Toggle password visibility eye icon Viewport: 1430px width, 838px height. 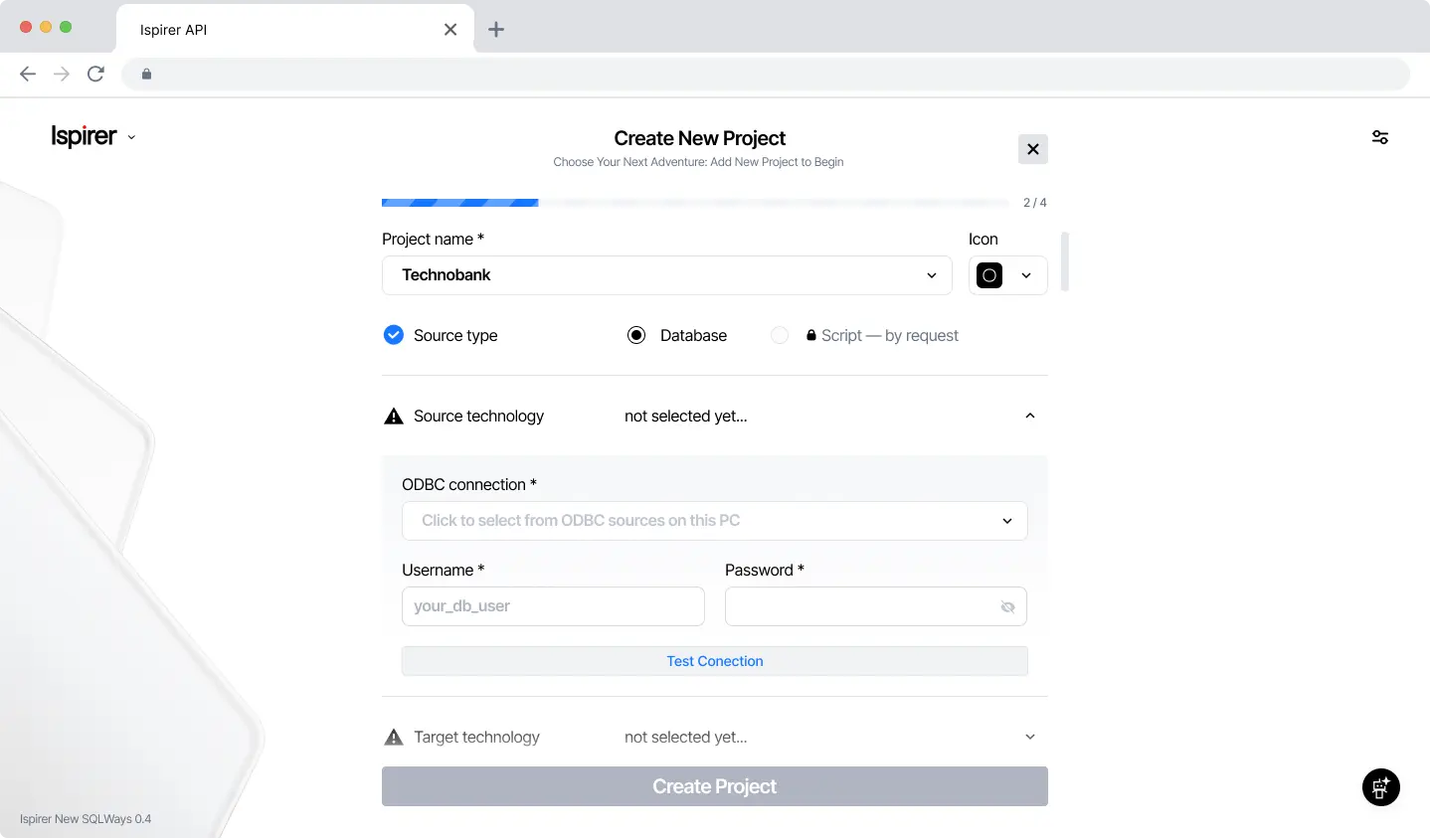click(x=1007, y=606)
